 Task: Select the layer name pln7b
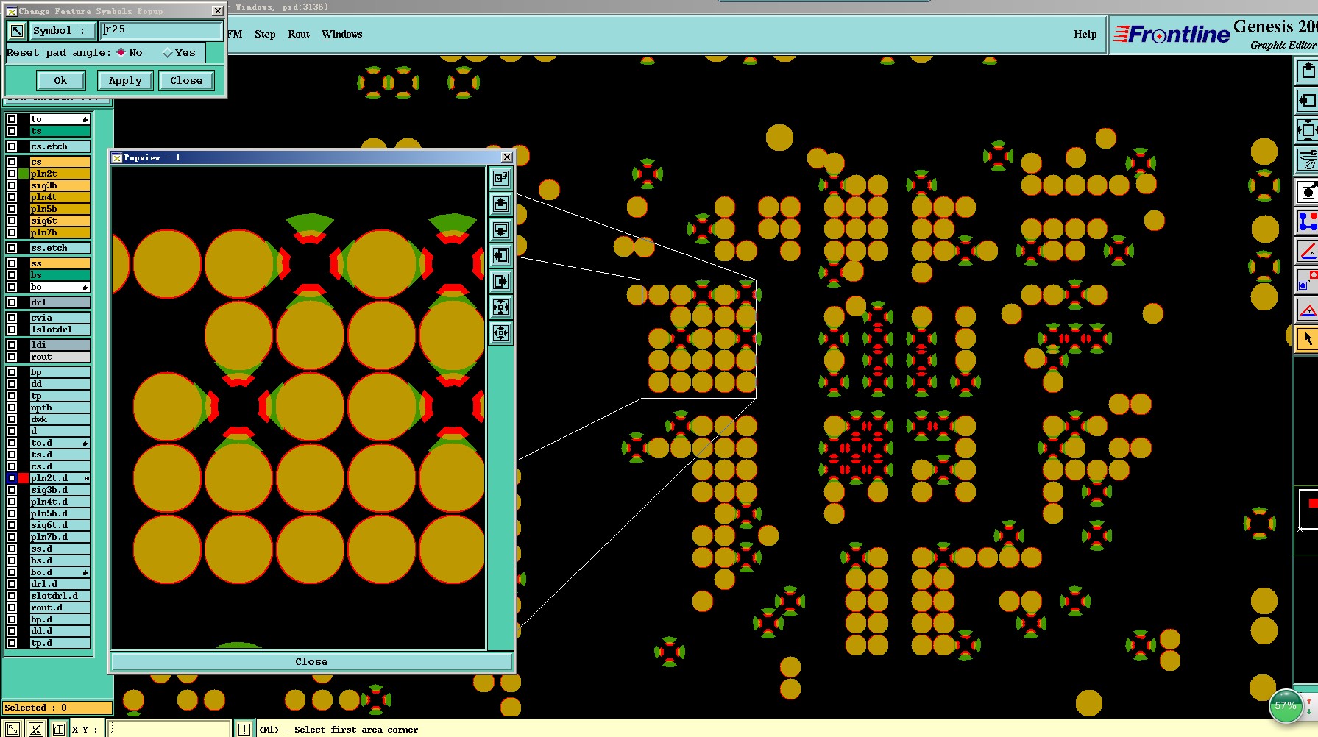[x=60, y=232]
